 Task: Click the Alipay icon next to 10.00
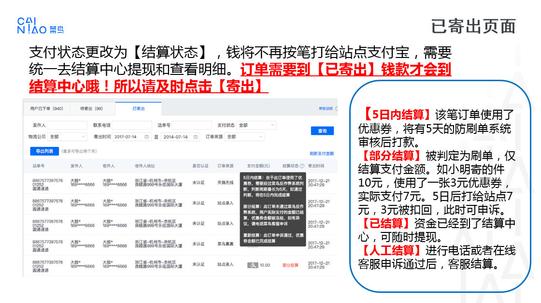(253, 265)
